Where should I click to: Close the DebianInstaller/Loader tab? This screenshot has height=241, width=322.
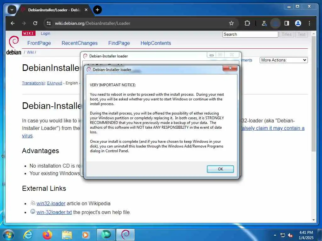[86, 10]
